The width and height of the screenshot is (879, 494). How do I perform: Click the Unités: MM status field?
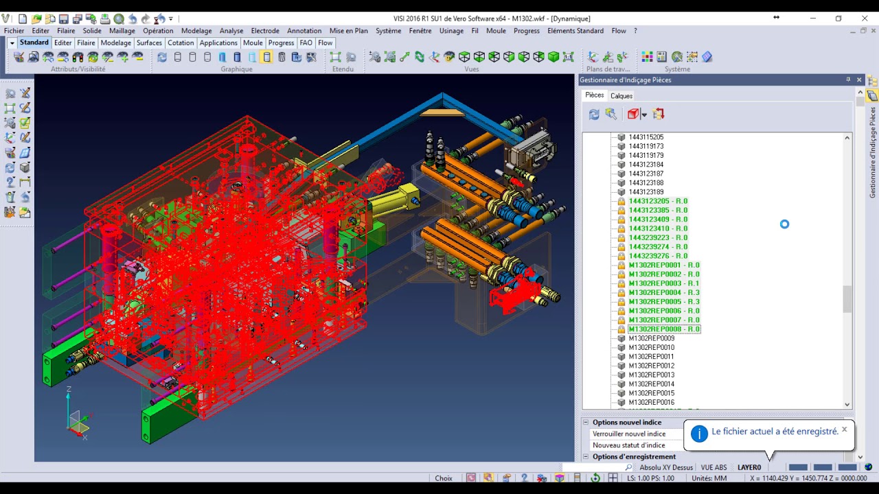pos(709,478)
